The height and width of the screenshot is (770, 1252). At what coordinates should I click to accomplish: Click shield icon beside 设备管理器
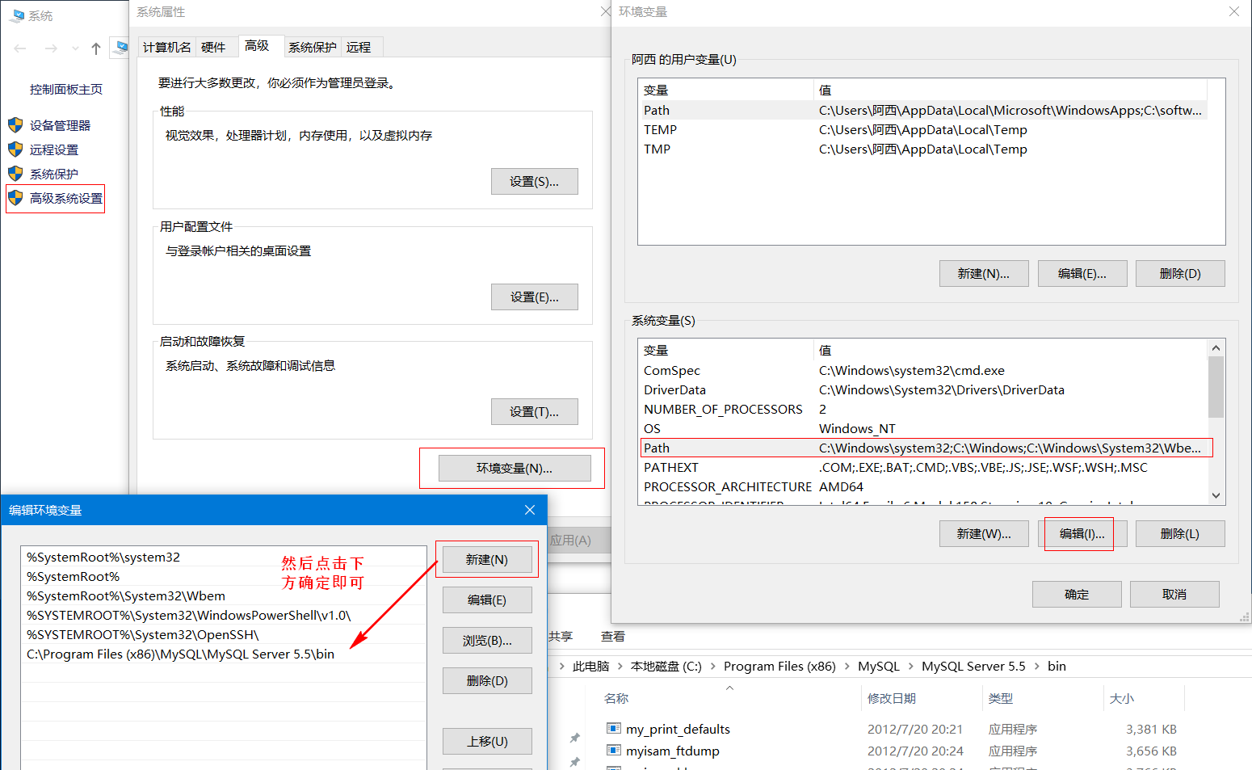point(15,125)
